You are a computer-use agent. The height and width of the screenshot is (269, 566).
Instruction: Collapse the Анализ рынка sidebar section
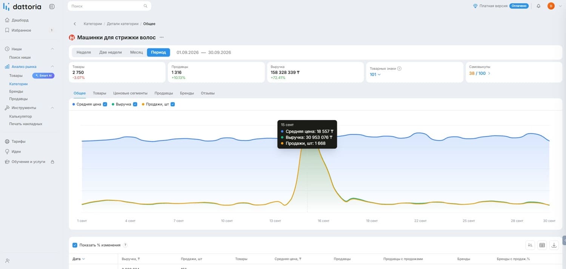(52, 66)
